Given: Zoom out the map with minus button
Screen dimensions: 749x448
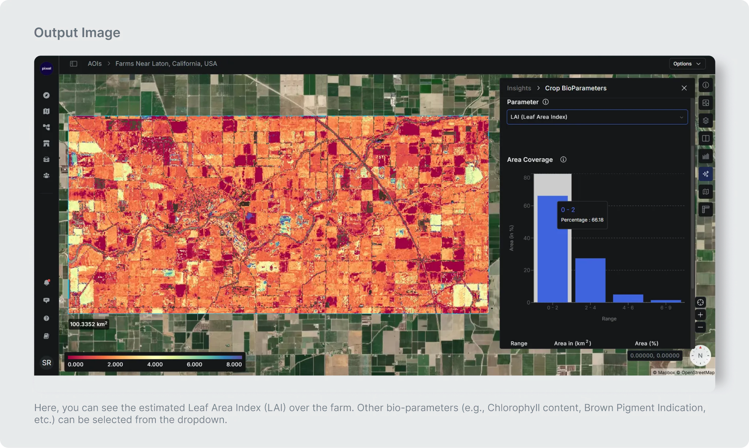Looking at the screenshot, I should pyautogui.click(x=700, y=327).
